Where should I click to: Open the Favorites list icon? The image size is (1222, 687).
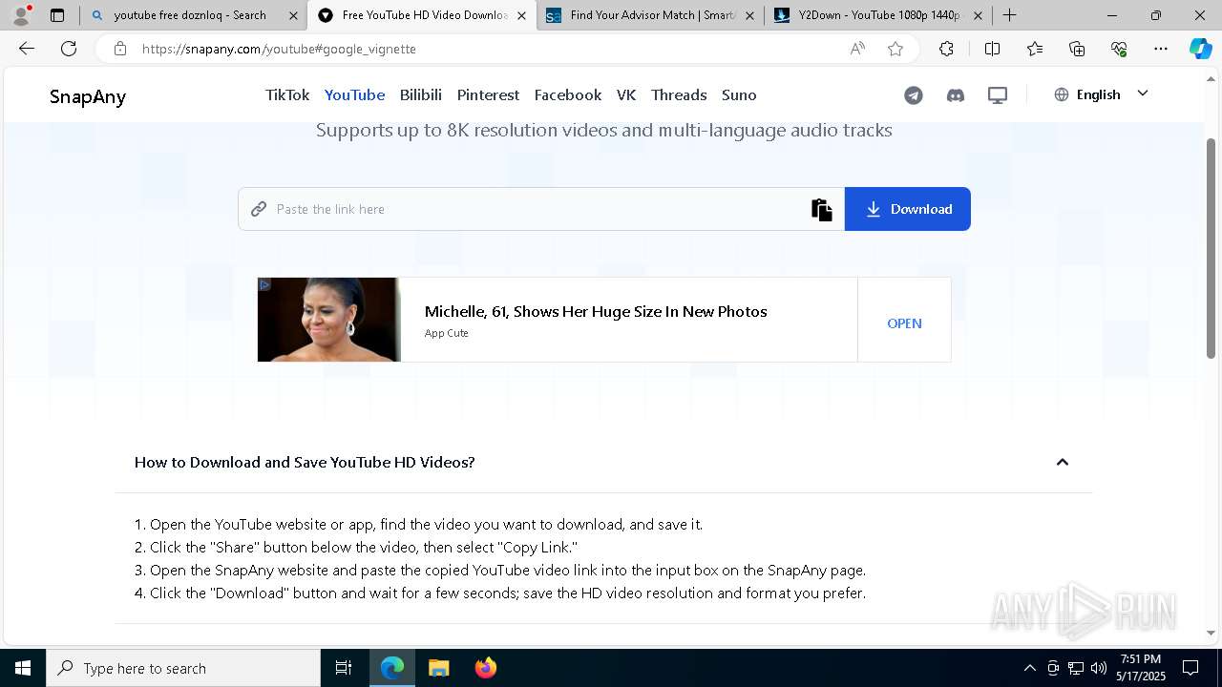pos(1035,49)
